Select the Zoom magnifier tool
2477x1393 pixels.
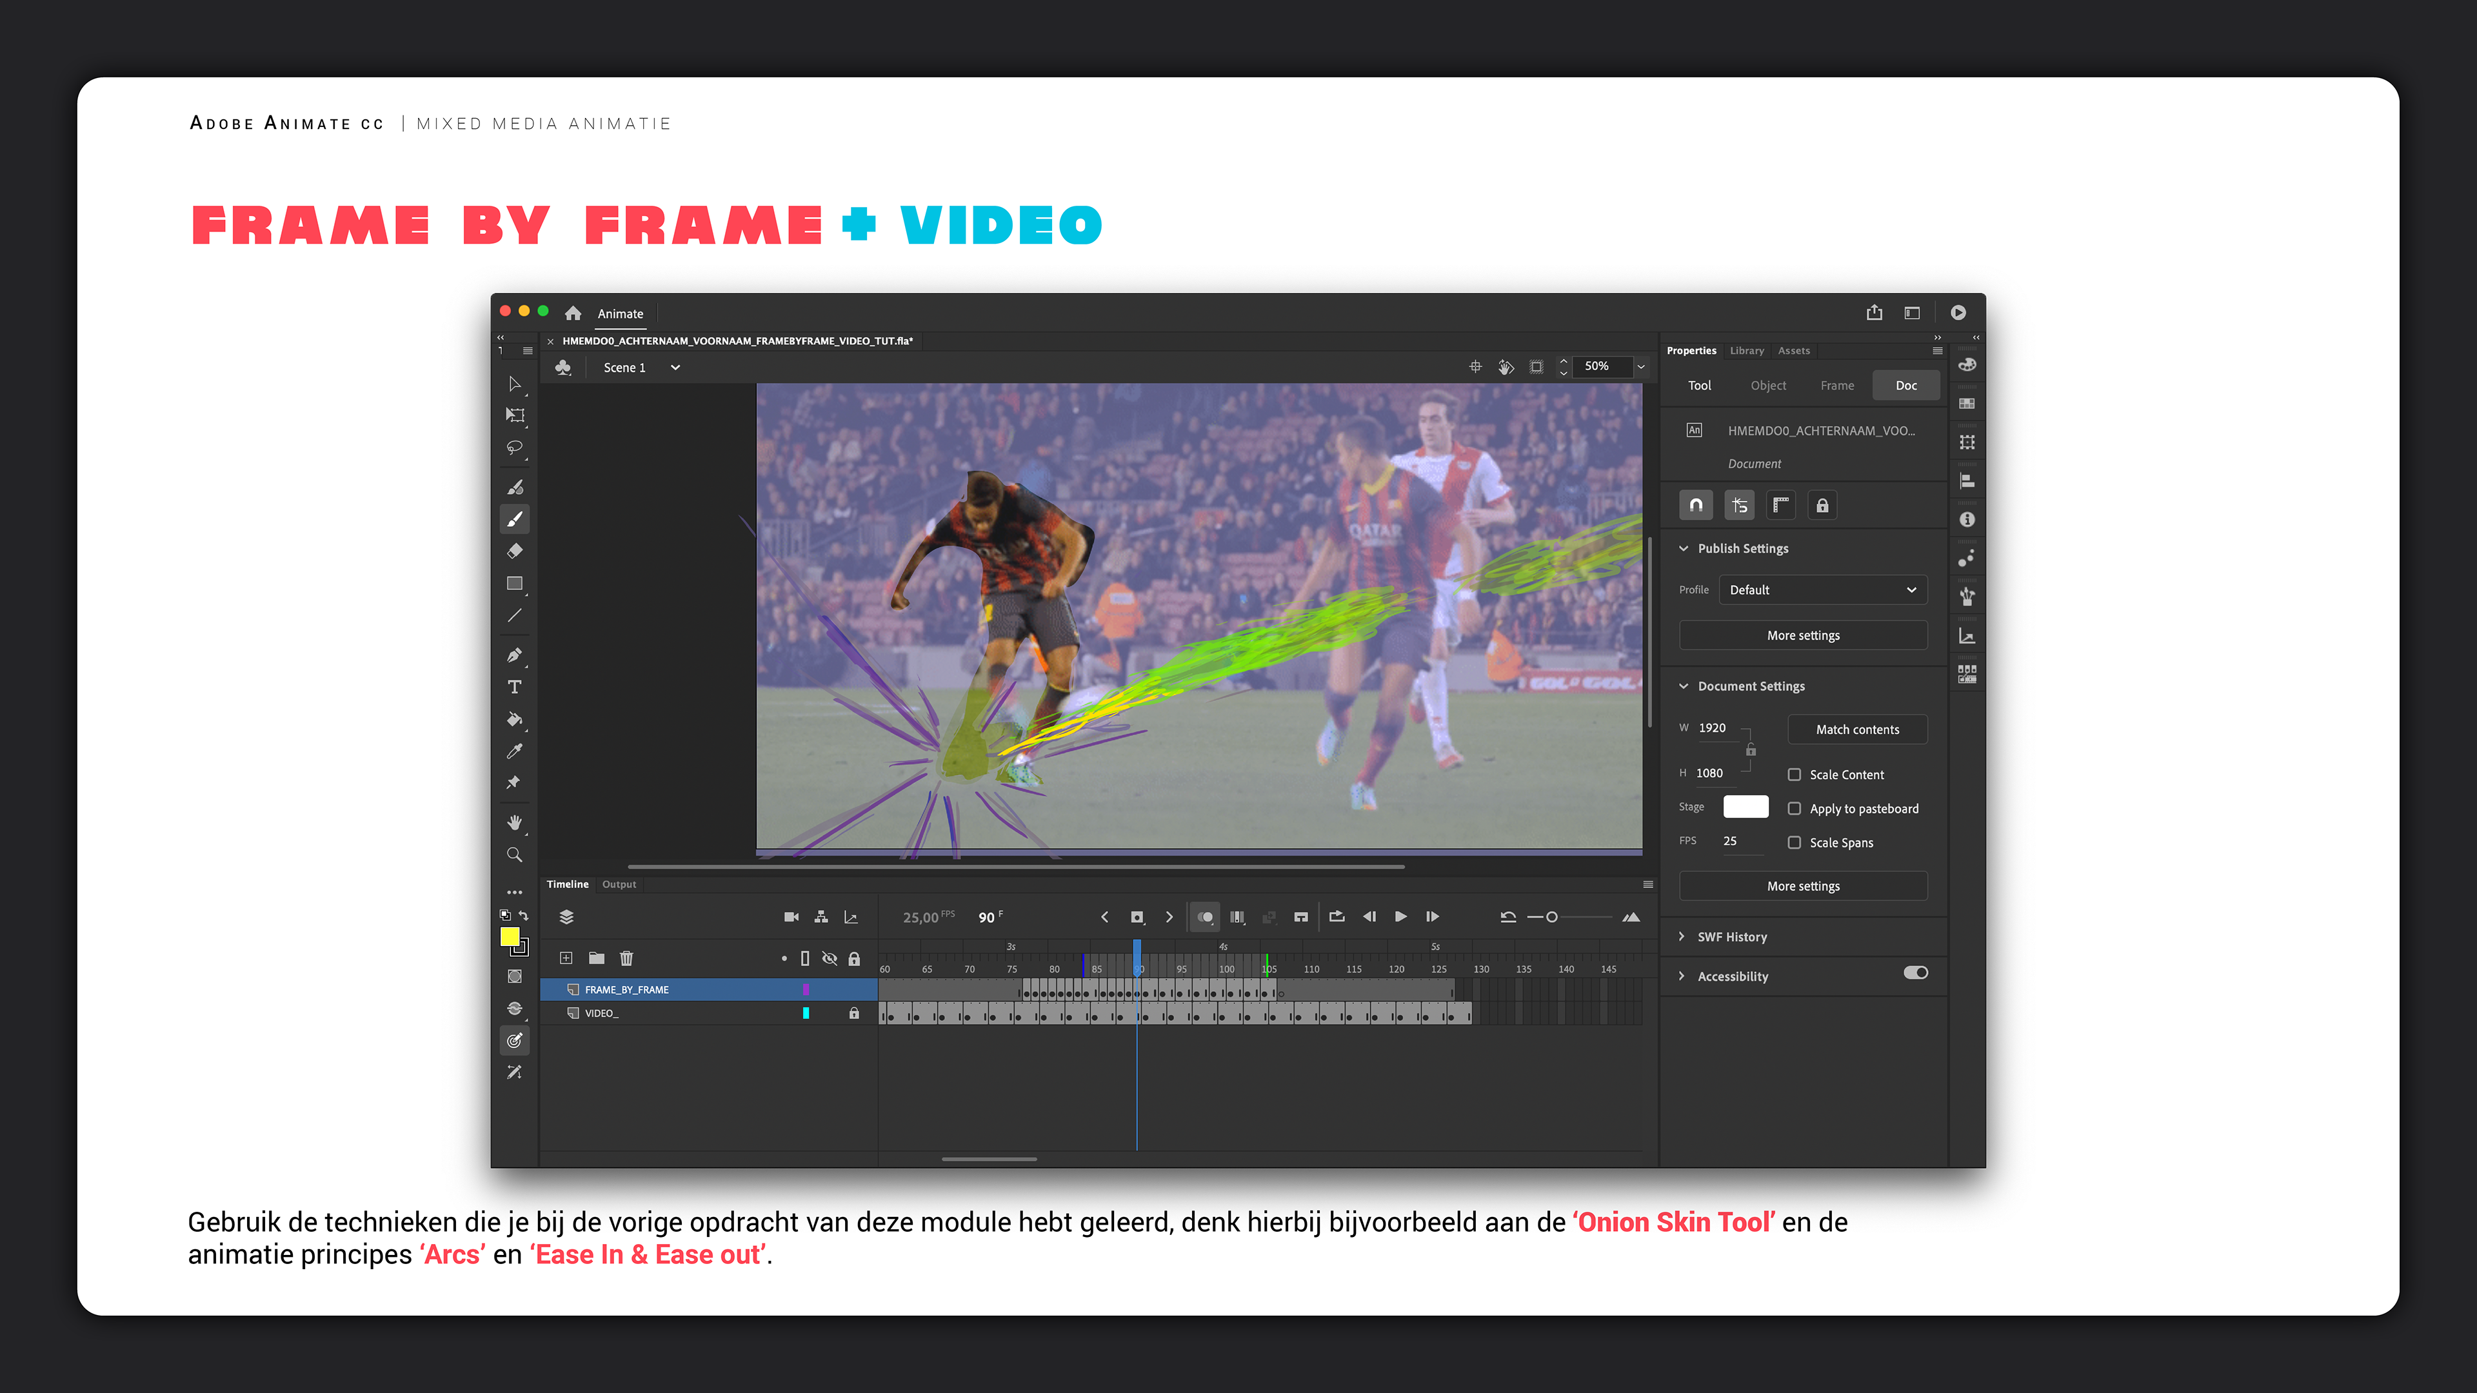515,855
